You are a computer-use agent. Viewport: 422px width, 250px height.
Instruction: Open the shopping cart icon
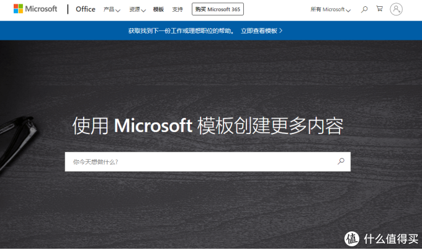pyautogui.click(x=379, y=9)
